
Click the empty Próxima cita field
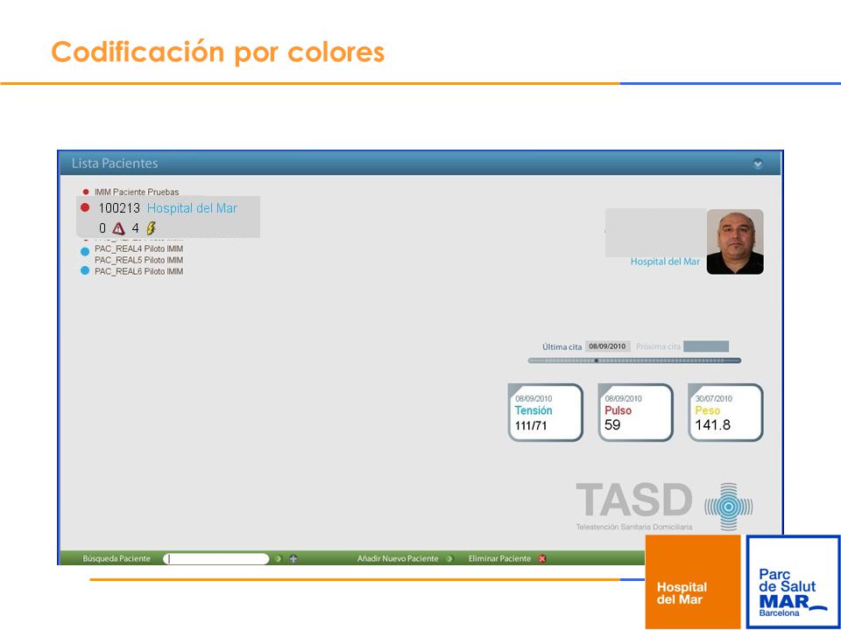pyautogui.click(x=706, y=346)
